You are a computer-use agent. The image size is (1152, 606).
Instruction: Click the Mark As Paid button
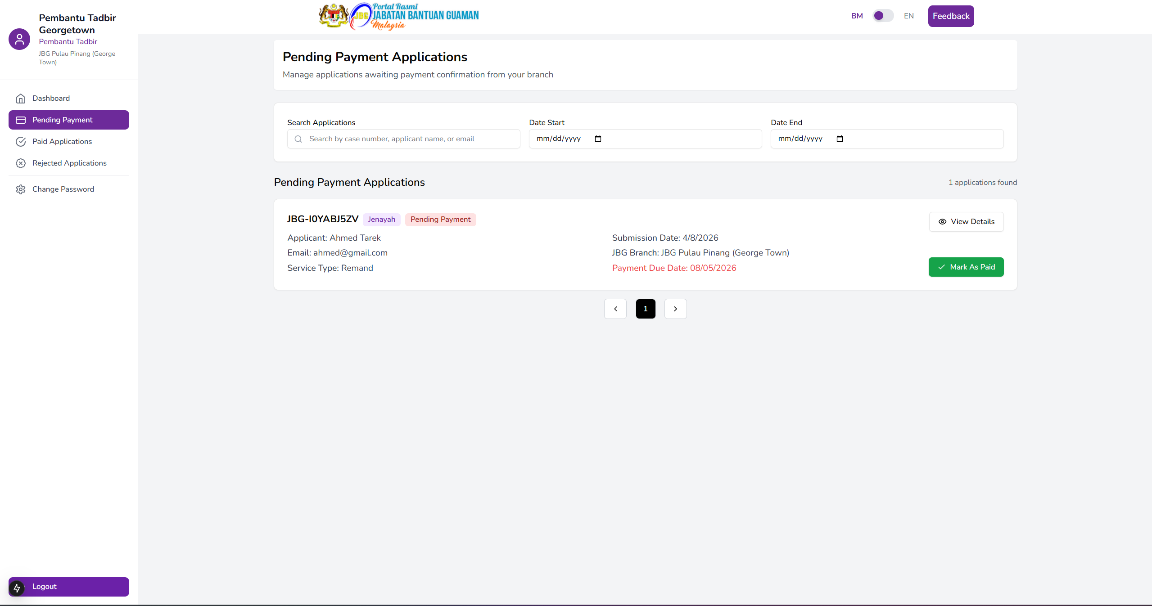(966, 267)
